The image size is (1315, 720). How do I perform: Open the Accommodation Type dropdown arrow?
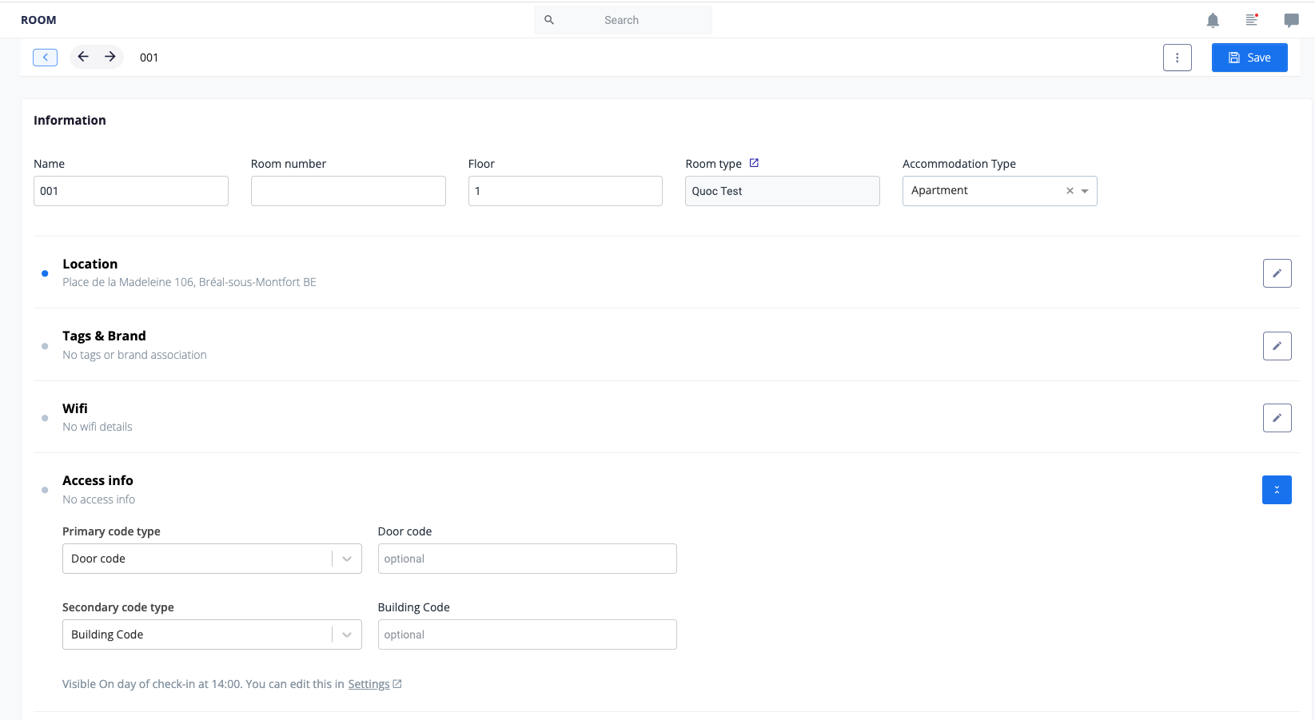1085,191
